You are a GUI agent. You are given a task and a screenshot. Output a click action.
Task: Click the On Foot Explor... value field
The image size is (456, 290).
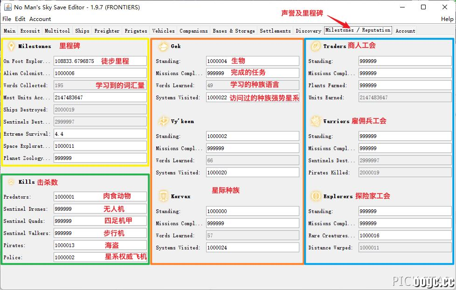100,61
